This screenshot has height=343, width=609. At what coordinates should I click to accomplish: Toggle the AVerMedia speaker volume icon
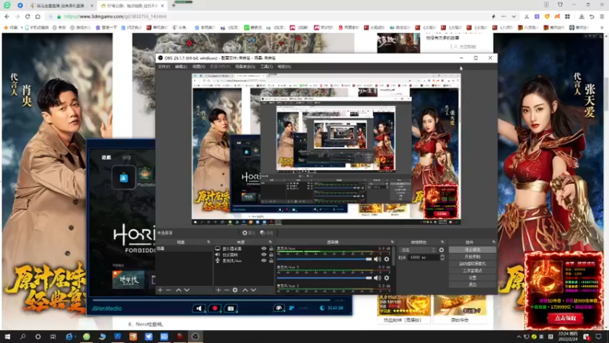point(199,309)
